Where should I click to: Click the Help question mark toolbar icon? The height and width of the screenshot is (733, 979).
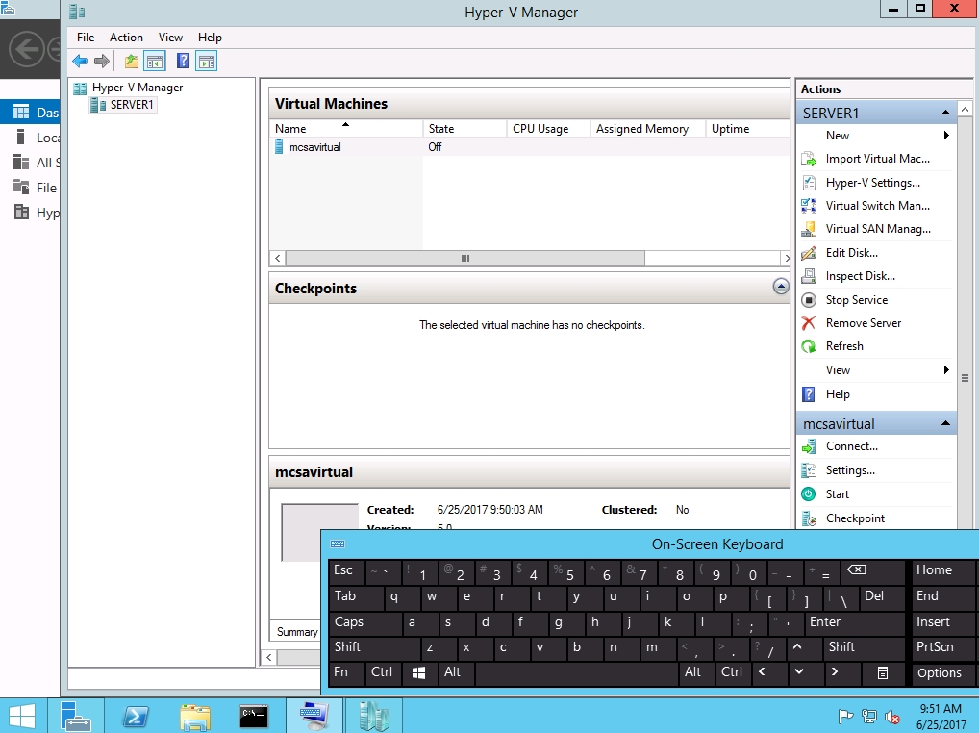point(183,62)
